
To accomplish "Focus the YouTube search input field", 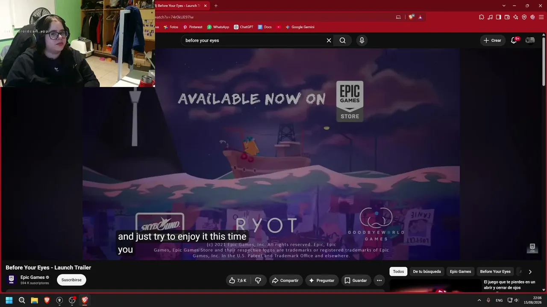I will (x=253, y=41).
